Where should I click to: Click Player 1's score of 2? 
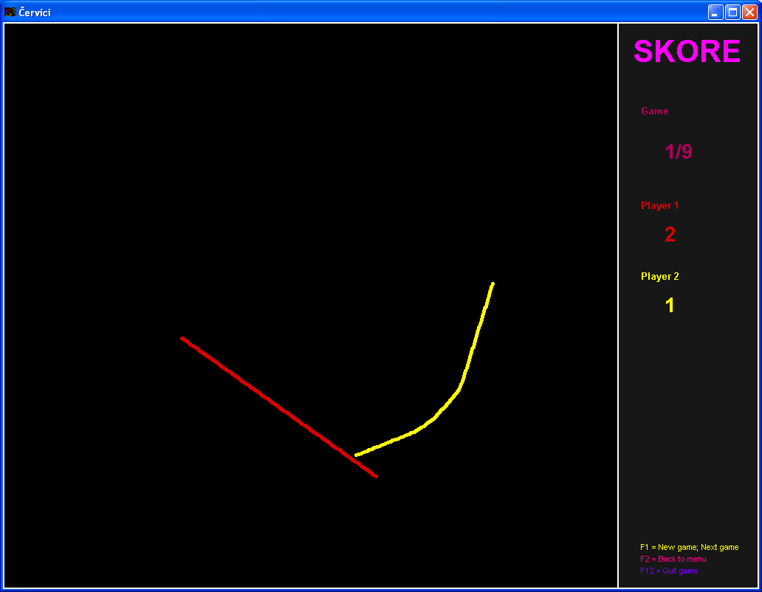pos(670,235)
